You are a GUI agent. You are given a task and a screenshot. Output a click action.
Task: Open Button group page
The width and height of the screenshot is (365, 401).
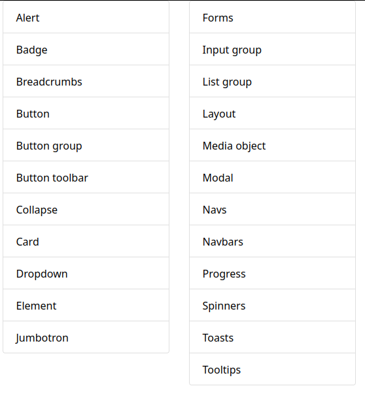coord(86,145)
